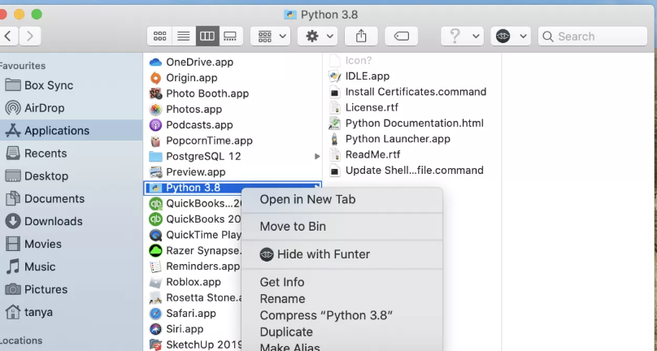Select Applications in the sidebar
Image resolution: width=657 pixels, height=351 pixels.
(72, 130)
